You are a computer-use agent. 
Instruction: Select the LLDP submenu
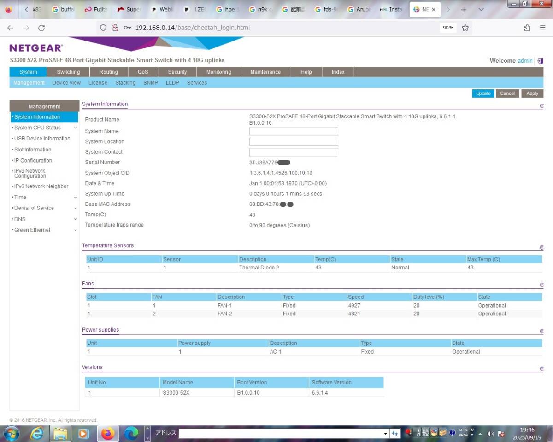tap(172, 83)
